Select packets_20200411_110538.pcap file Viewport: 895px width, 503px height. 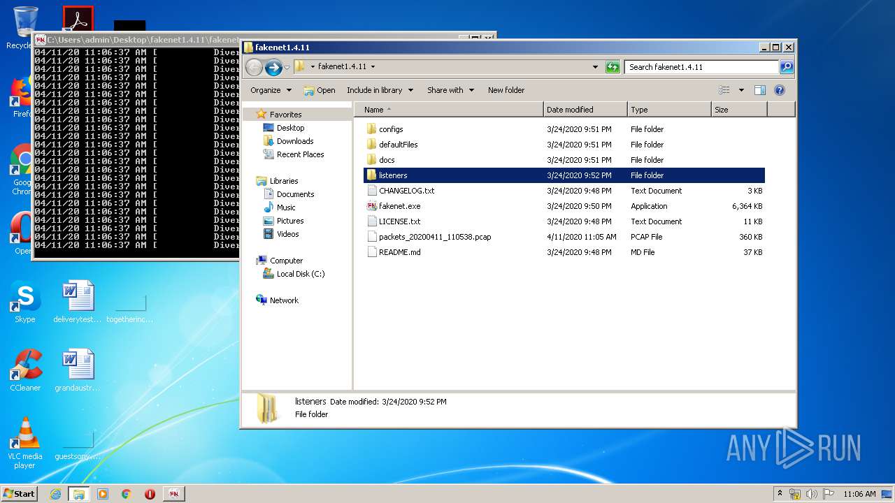[564, 237]
